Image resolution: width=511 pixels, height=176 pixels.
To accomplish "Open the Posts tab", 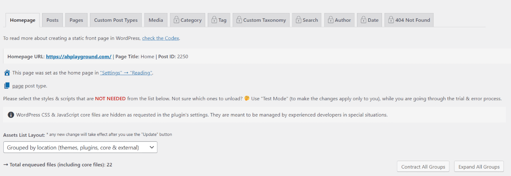I will (x=52, y=20).
